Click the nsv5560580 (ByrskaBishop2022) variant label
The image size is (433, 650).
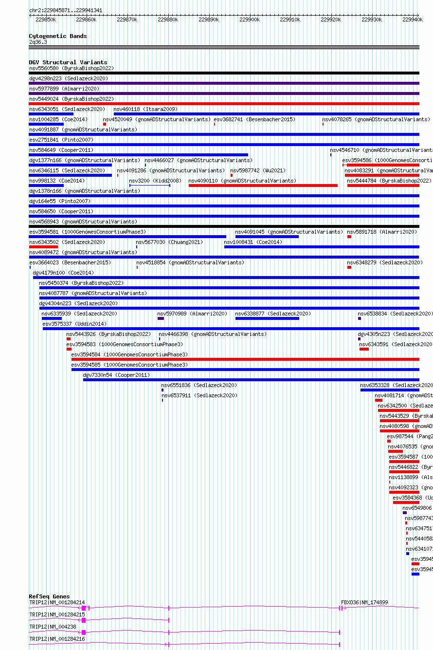pos(71,68)
